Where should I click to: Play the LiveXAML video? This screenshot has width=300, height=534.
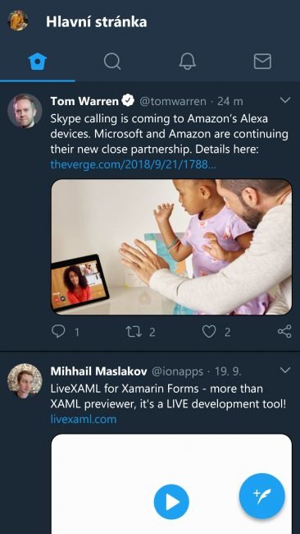[x=171, y=502]
